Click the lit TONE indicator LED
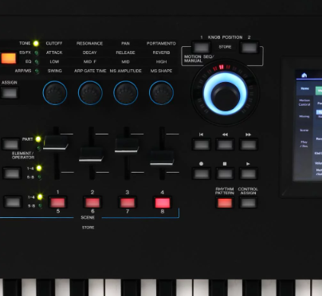Image resolution: width=322 pixels, height=296 pixels. point(36,43)
